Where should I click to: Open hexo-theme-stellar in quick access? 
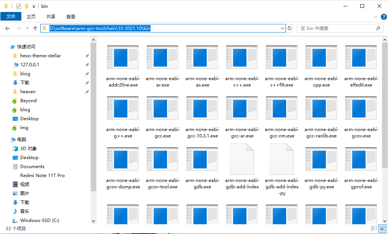pos(40,56)
